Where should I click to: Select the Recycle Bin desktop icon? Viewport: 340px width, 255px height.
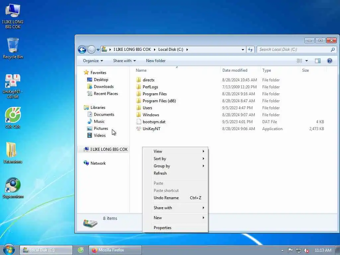[x=13, y=48]
